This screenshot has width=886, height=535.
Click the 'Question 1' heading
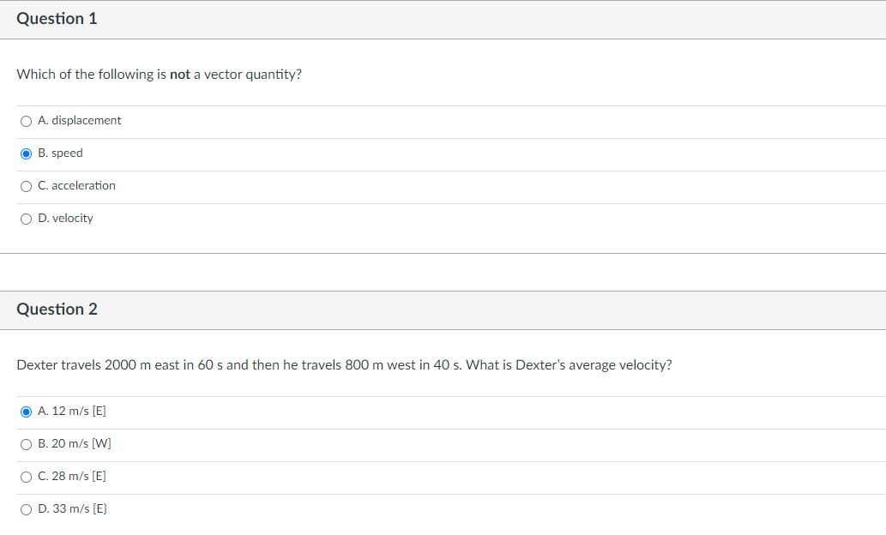pyautogui.click(x=57, y=19)
